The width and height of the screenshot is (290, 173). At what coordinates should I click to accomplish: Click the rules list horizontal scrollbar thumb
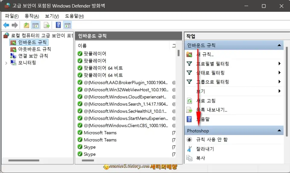pyautogui.click(x=88, y=160)
